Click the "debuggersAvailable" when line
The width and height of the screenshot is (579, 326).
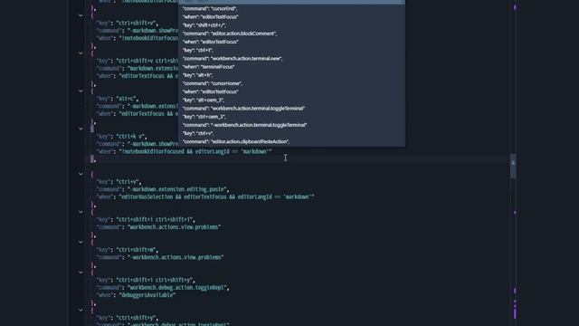[x=136, y=295]
